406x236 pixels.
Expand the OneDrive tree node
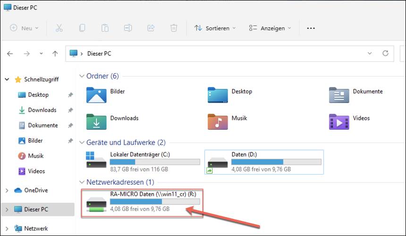point(7,191)
